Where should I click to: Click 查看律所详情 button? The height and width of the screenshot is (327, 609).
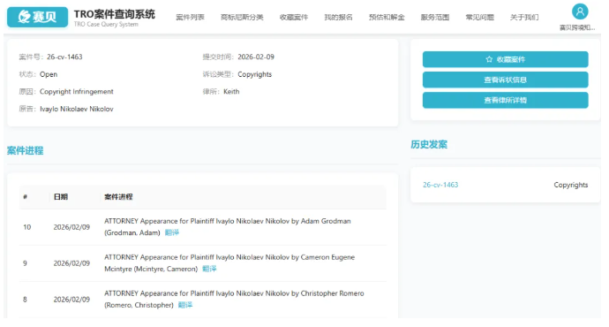coord(506,101)
